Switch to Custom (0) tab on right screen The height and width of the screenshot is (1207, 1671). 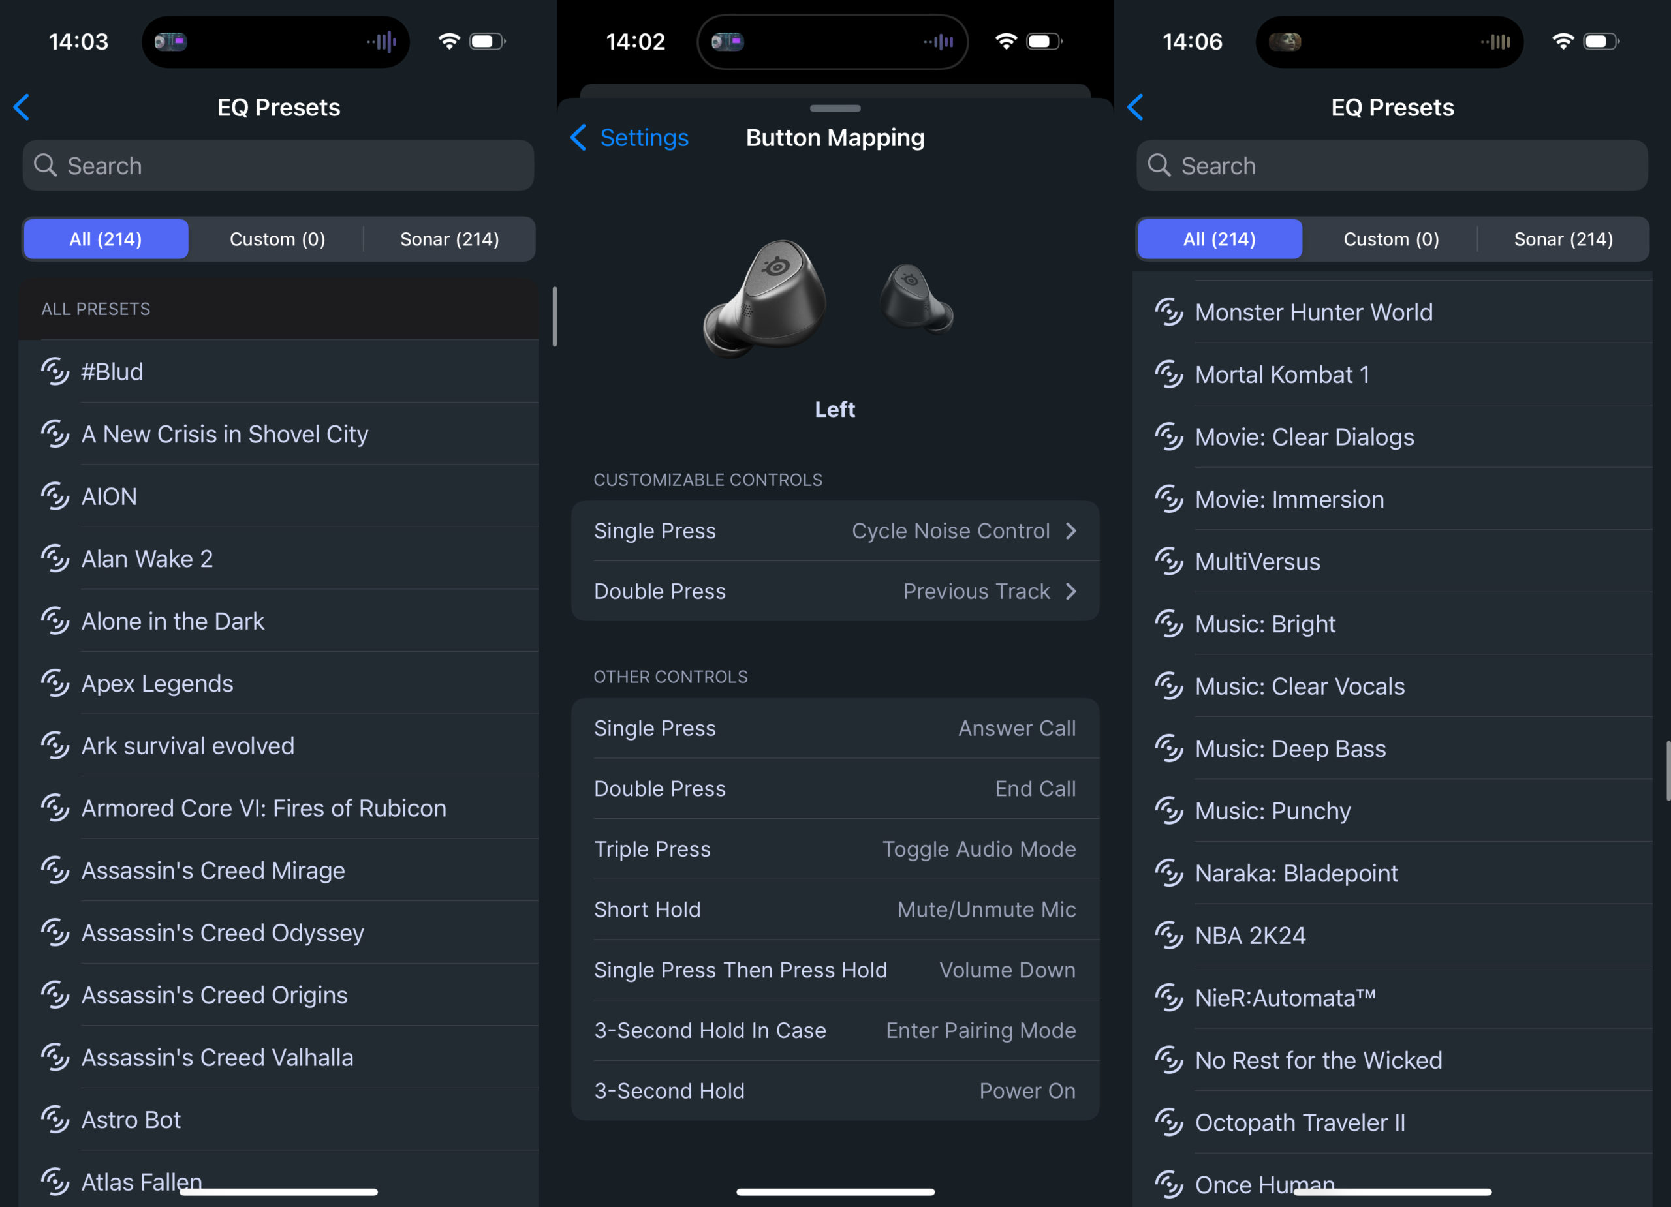1392,239
